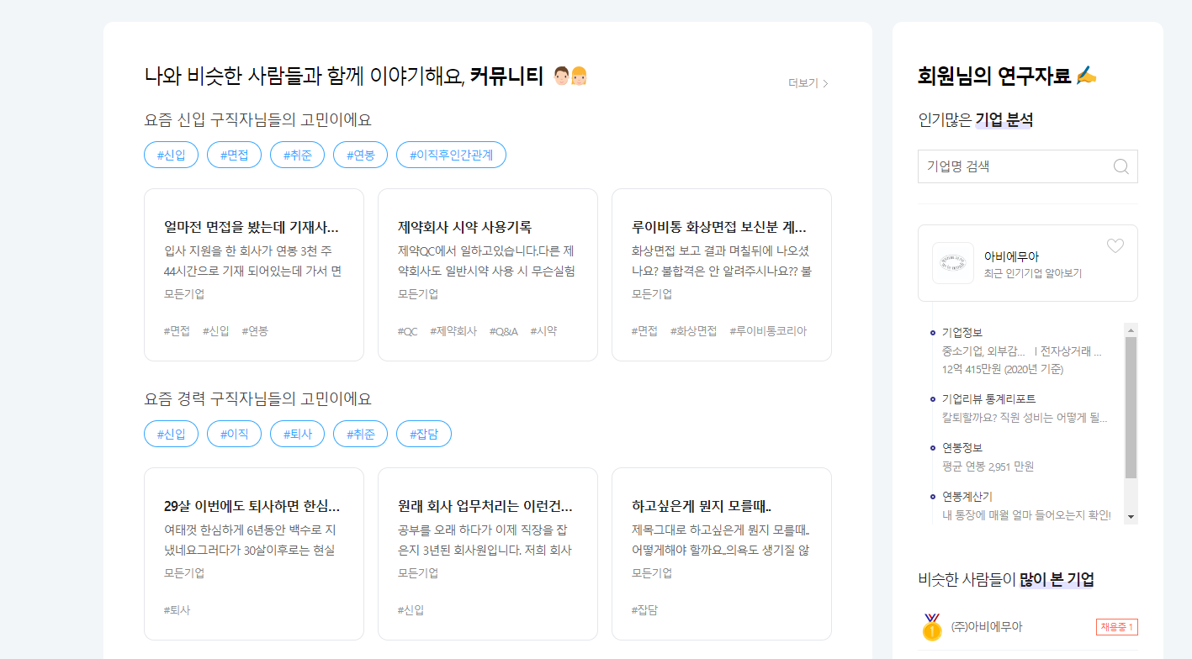The height and width of the screenshot is (659, 1192).
Task: Click #시약 hashtag in post card
Action: 543,331
